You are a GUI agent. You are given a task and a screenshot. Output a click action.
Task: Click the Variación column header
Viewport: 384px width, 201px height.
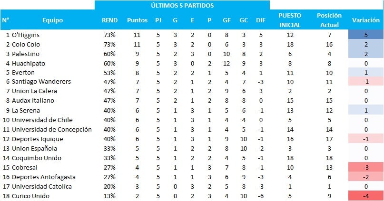pos(365,20)
